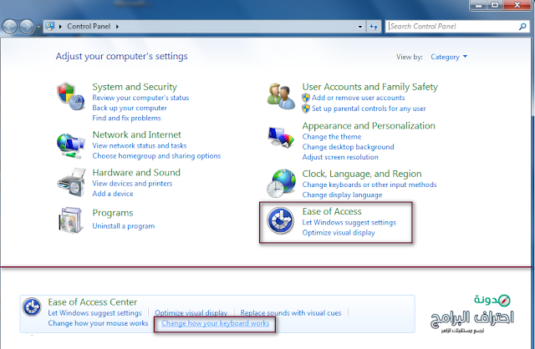Open Hardware and Sound heading
The image size is (535, 349).
pyautogui.click(x=136, y=173)
